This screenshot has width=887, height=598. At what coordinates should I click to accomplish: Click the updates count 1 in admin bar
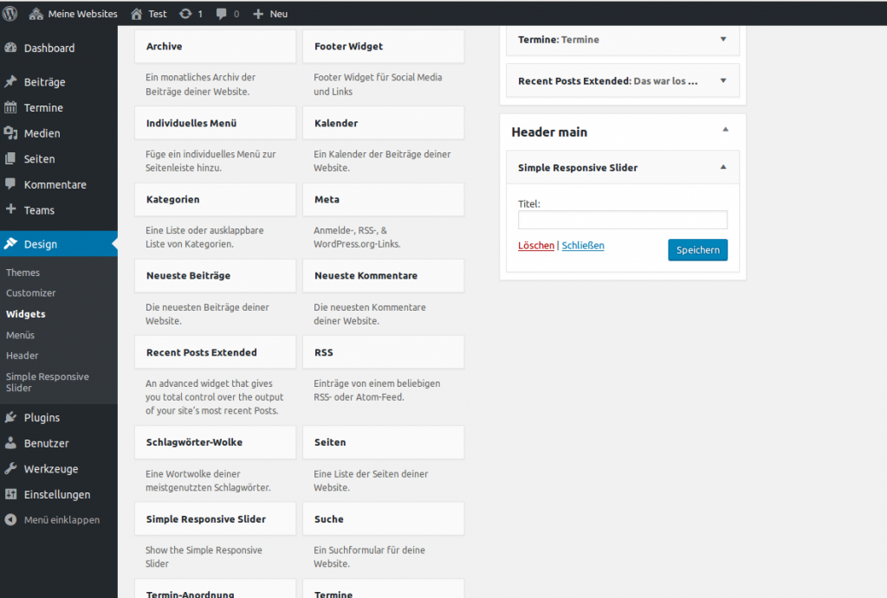pos(200,14)
